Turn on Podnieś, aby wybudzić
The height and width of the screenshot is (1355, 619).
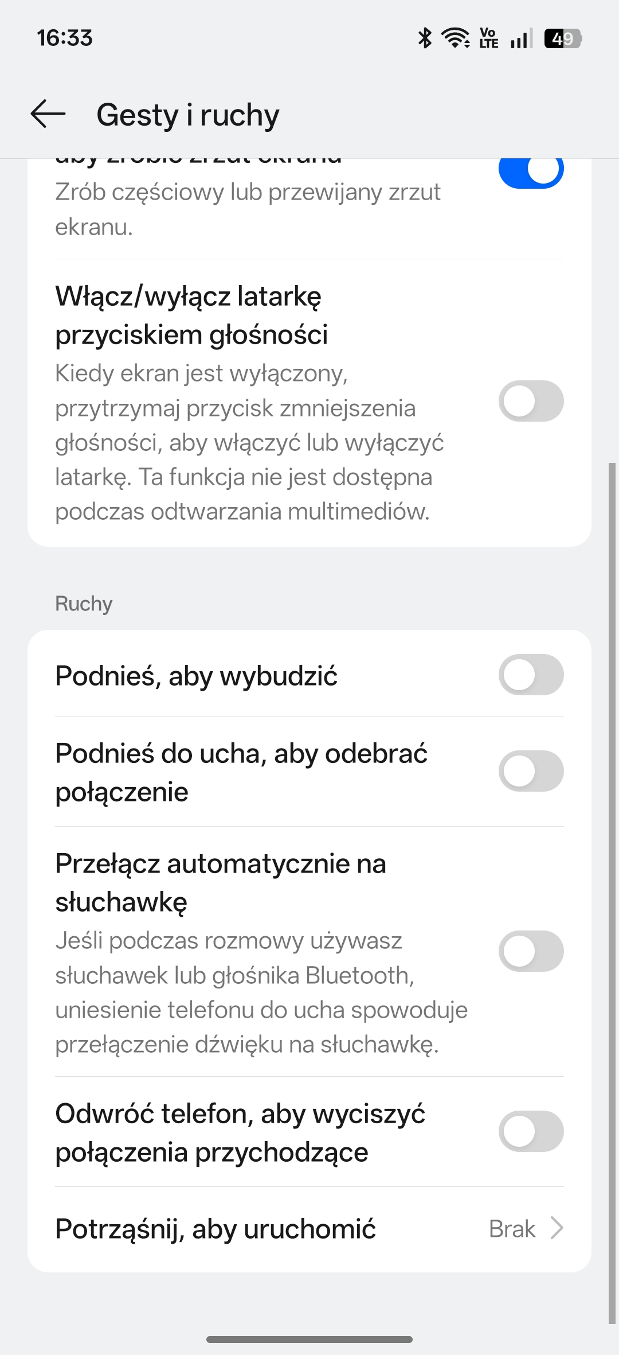click(x=531, y=675)
